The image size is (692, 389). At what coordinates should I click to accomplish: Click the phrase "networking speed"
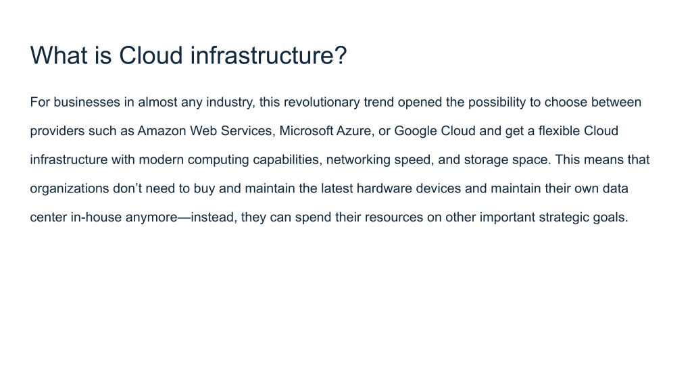378,159
